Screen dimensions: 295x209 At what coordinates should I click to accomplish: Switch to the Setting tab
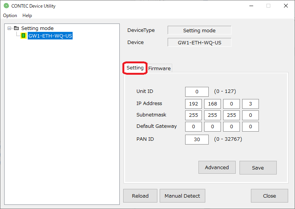pos(135,68)
